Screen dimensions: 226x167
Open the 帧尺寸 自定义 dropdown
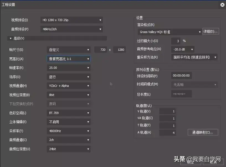(69, 50)
